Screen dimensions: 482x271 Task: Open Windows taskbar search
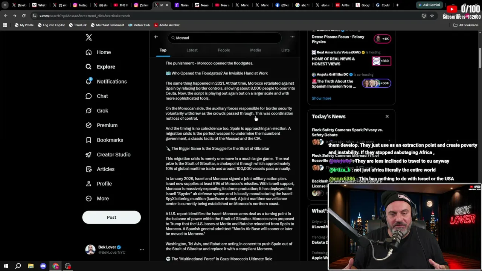[18, 266]
